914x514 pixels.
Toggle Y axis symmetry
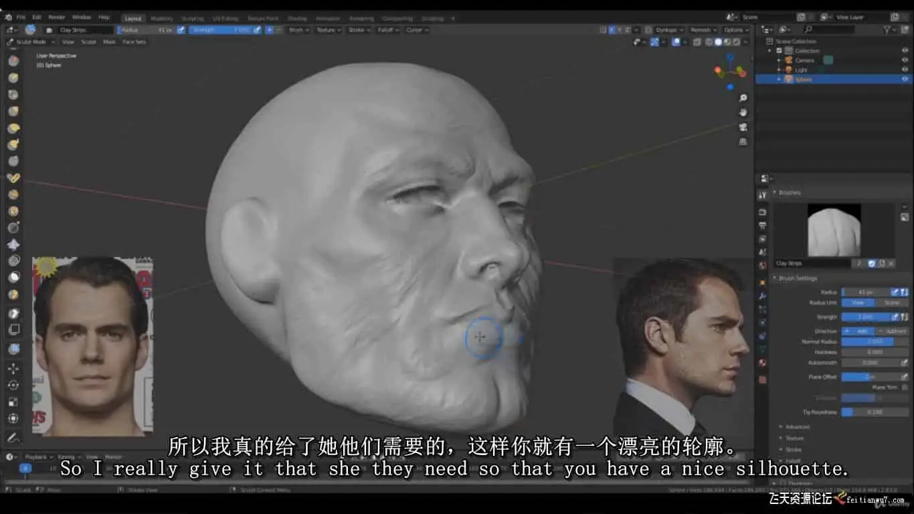coord(620,30)
